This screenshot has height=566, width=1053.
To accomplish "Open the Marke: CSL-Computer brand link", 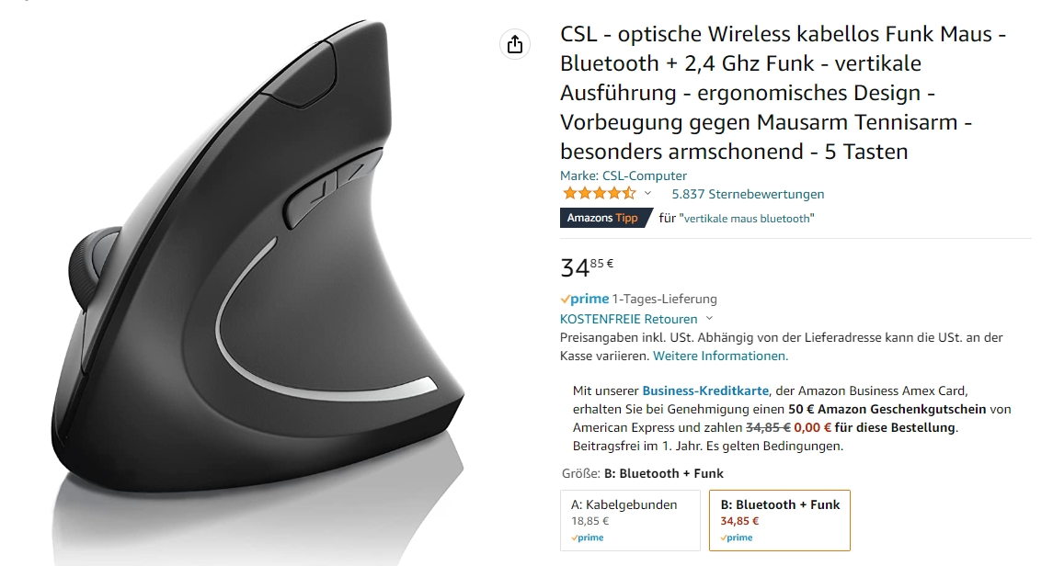I will pyautogui.click(x=624, y=175).
